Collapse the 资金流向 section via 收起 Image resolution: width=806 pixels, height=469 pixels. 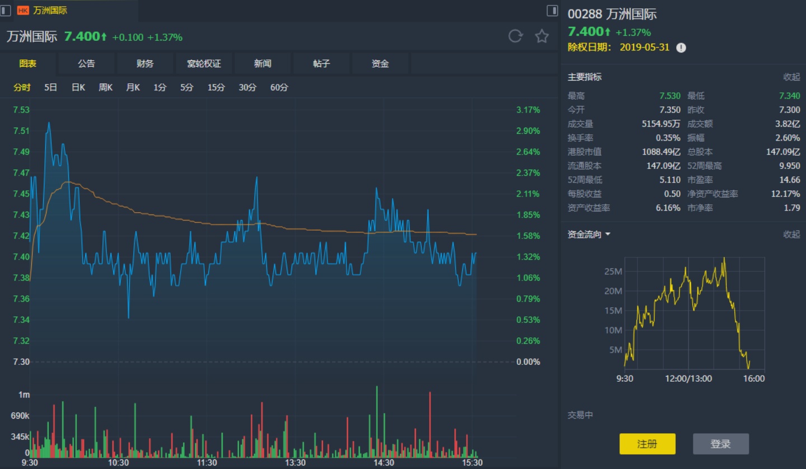click(x=791, y=234)
